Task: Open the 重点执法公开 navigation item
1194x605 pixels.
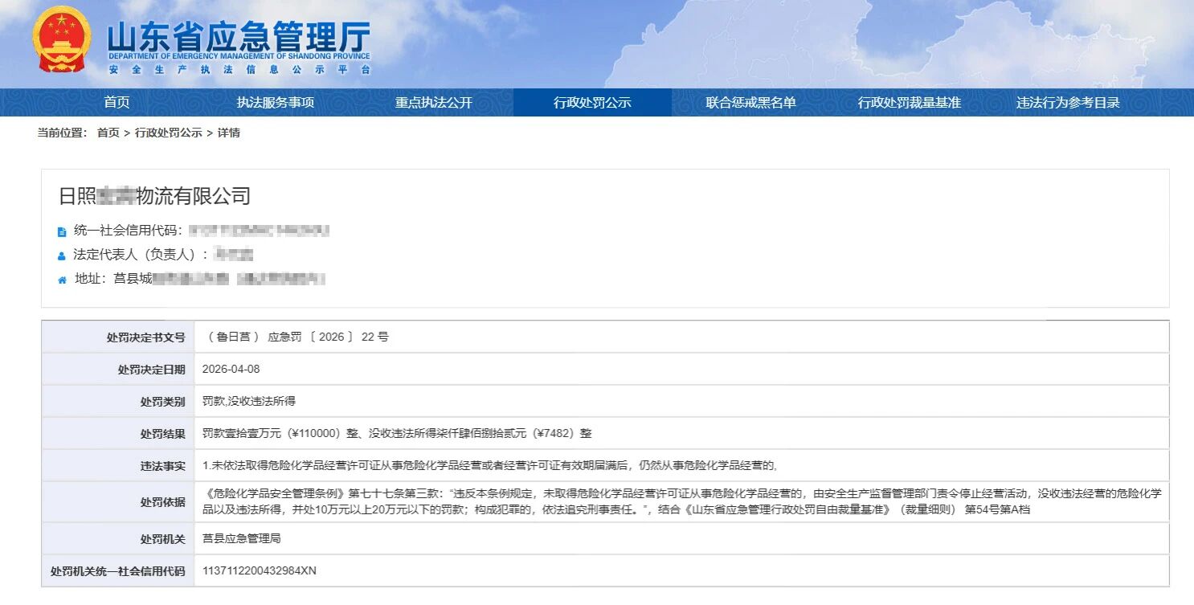Action: [433, 103]
